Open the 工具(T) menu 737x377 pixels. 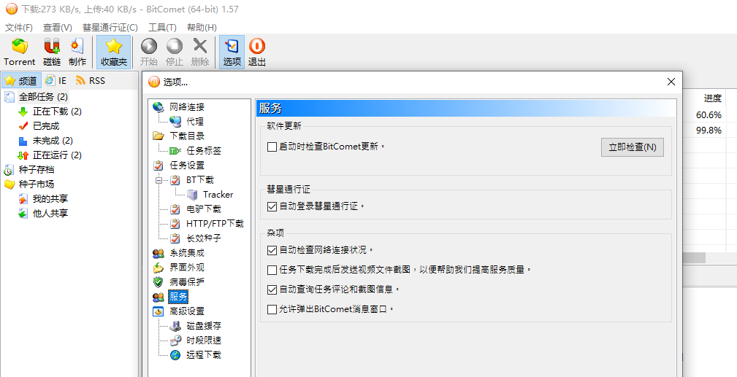point(162,28)
